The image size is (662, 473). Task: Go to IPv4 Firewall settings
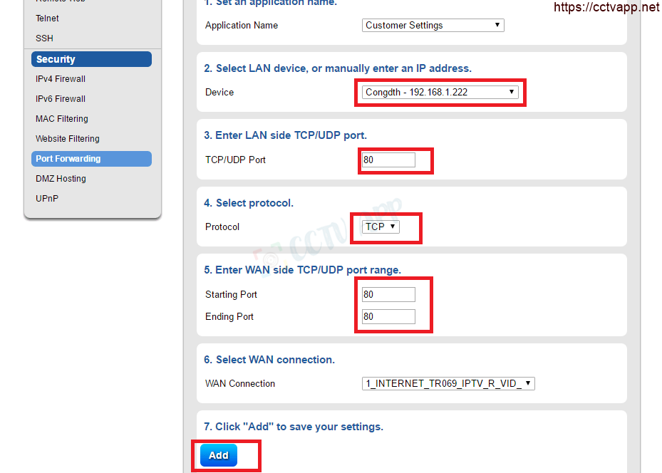(x=61, y=79)
